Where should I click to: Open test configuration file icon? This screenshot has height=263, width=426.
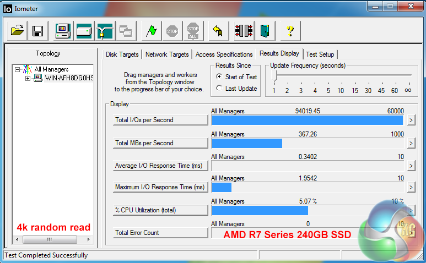tap(17, 31)
